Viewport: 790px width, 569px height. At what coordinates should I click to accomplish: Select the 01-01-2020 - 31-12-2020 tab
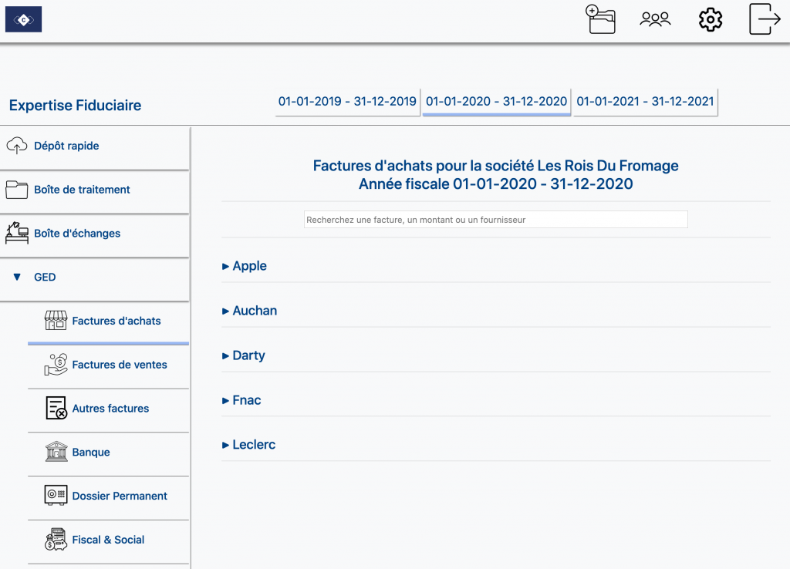497,102
